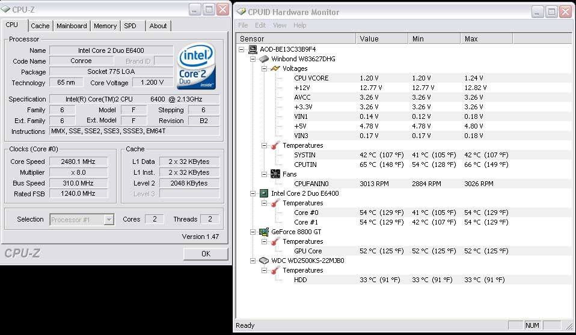Click the Winbond W83627DHG chip icon
Image resolution: width=576 pixels, height=335 pixels.
coord(264,59)
